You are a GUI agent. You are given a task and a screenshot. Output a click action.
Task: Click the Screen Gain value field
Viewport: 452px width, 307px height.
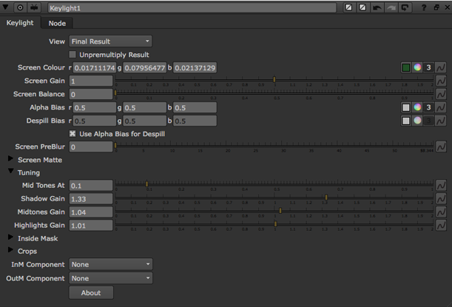(x=91, y=81)
